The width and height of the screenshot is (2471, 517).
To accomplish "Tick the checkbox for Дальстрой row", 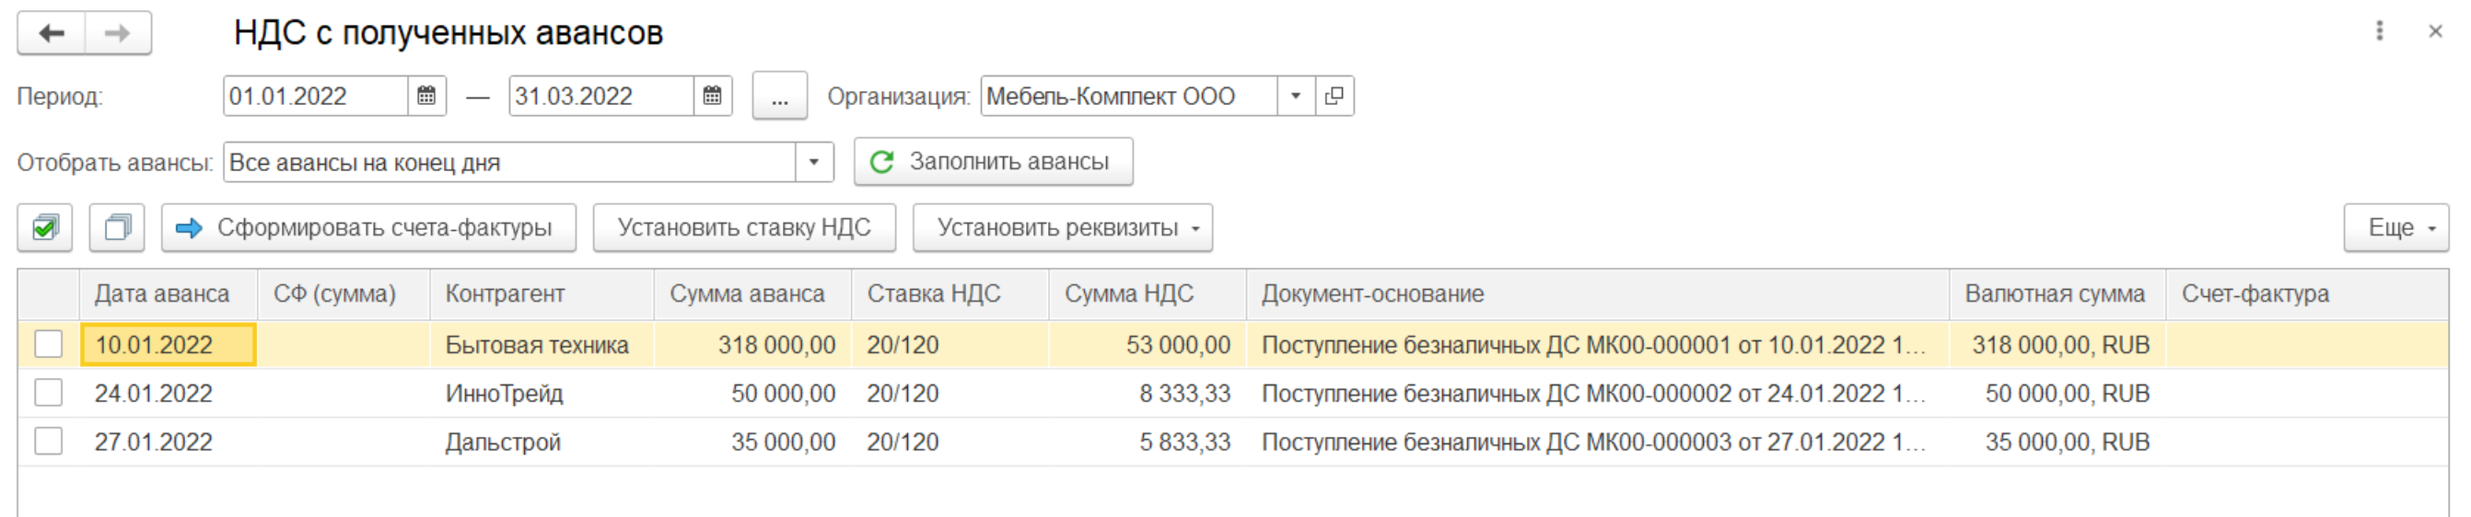I will tap(49, 442).
